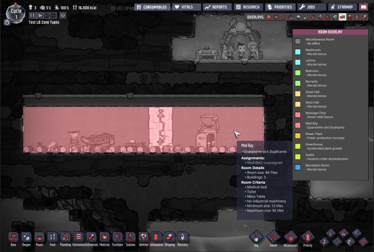This screenshot has width=374, height=252.
Task: Open the Utilities build category
Action: 143,237
